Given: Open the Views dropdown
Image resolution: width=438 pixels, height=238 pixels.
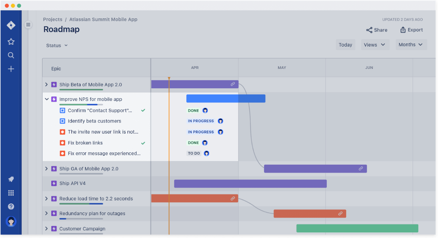Looking at the screenshot, I should (x=375, y=45).
